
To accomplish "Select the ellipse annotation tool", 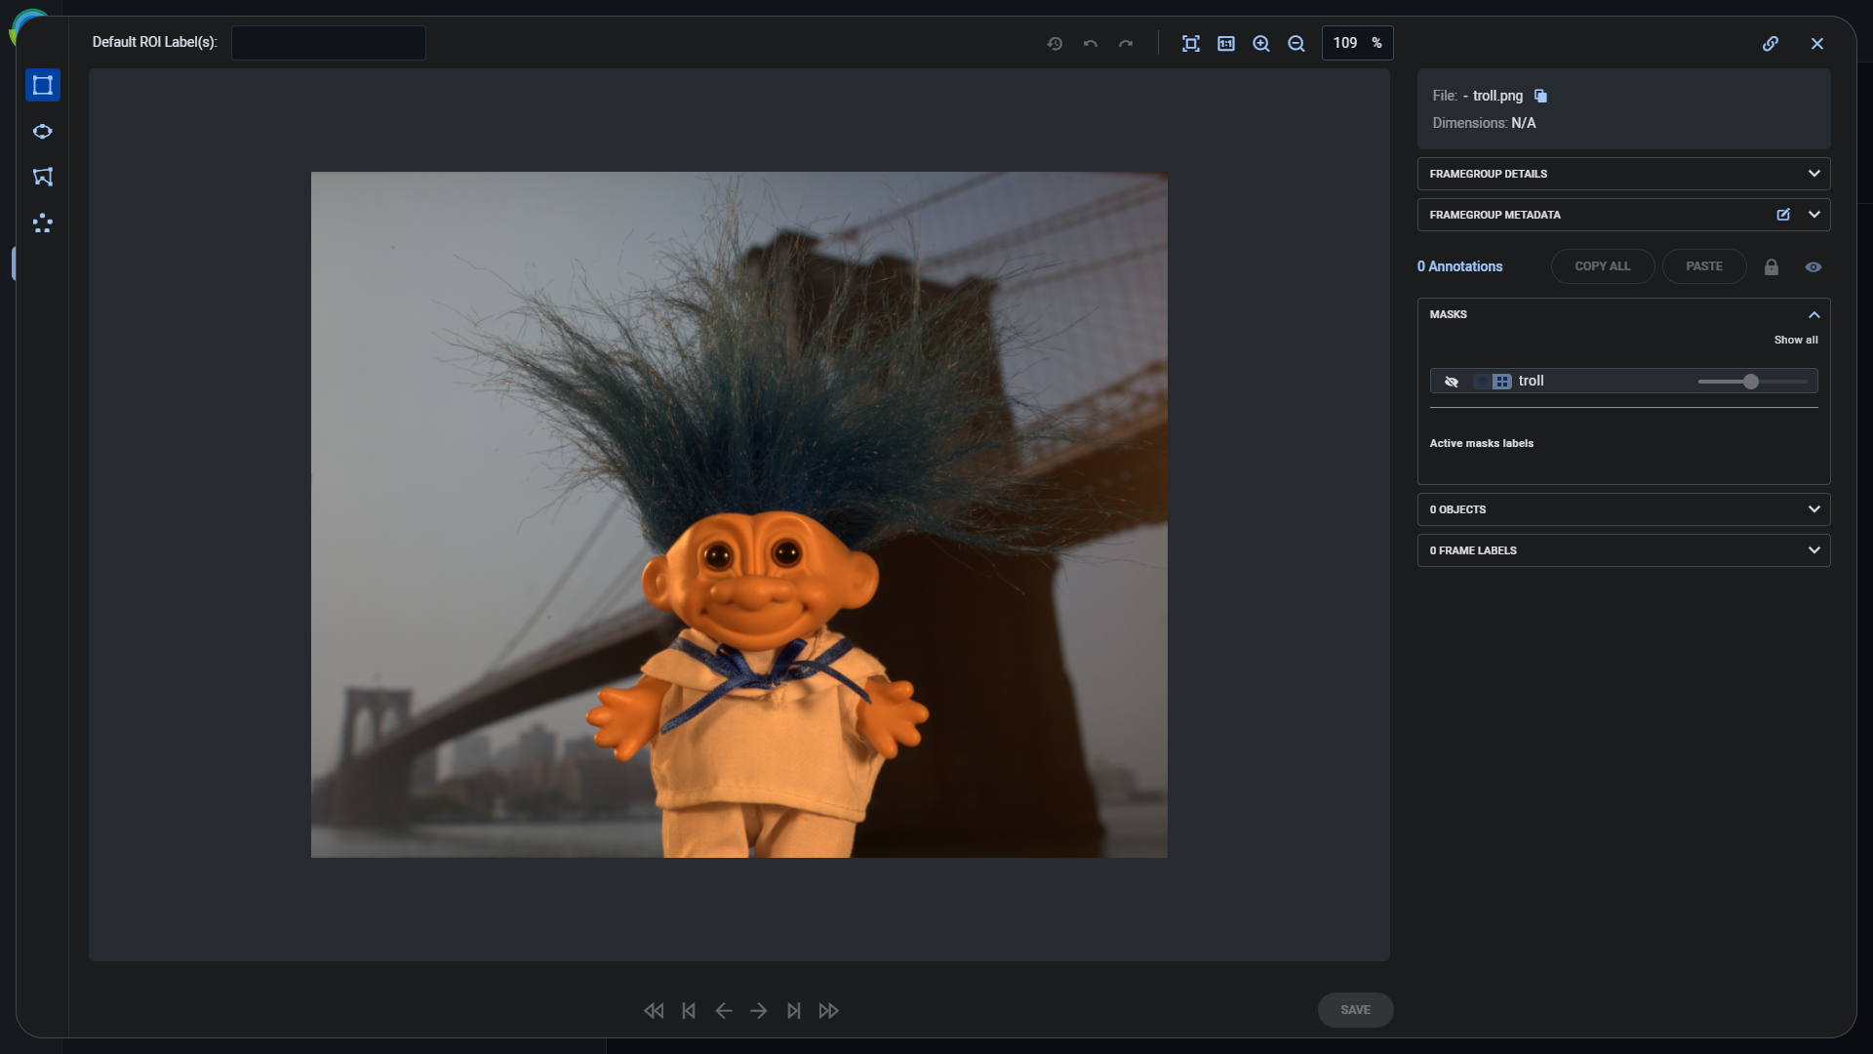I will 42,132.
